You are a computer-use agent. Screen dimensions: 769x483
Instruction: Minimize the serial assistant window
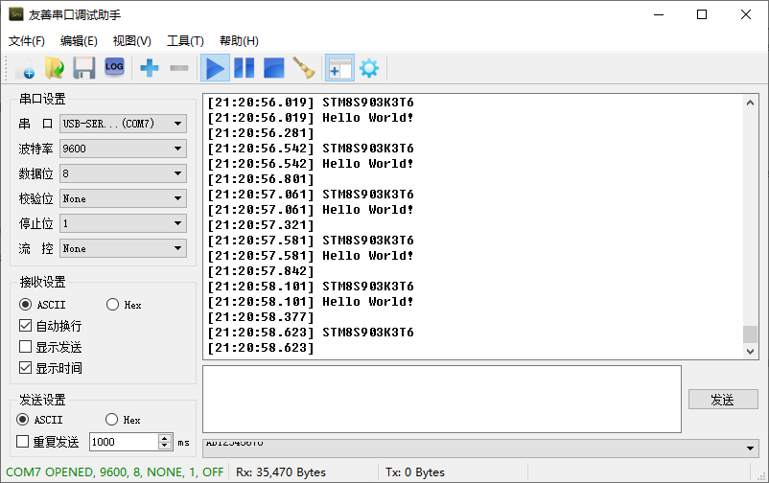[x=659, y=14]
